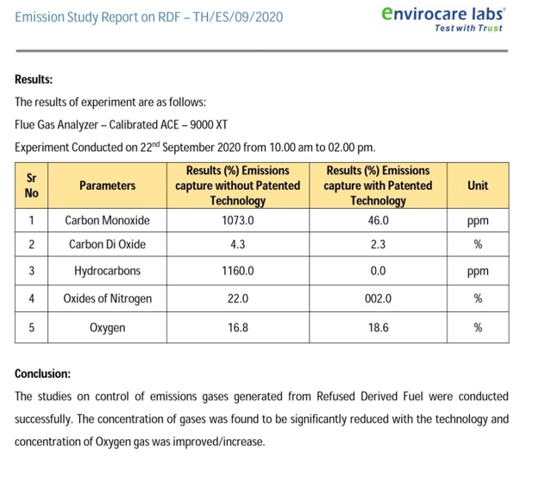Image resolution: width=545 pixels, height=477 pixels.
Task: Click the value 2.3
Action: pyautogui.click(x=379, y=244)
